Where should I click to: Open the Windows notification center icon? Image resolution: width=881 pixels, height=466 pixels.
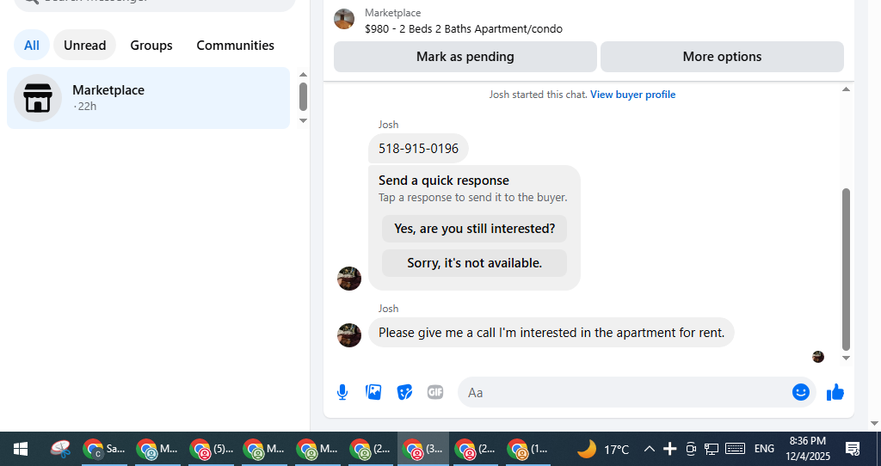[x=853, y=449]
